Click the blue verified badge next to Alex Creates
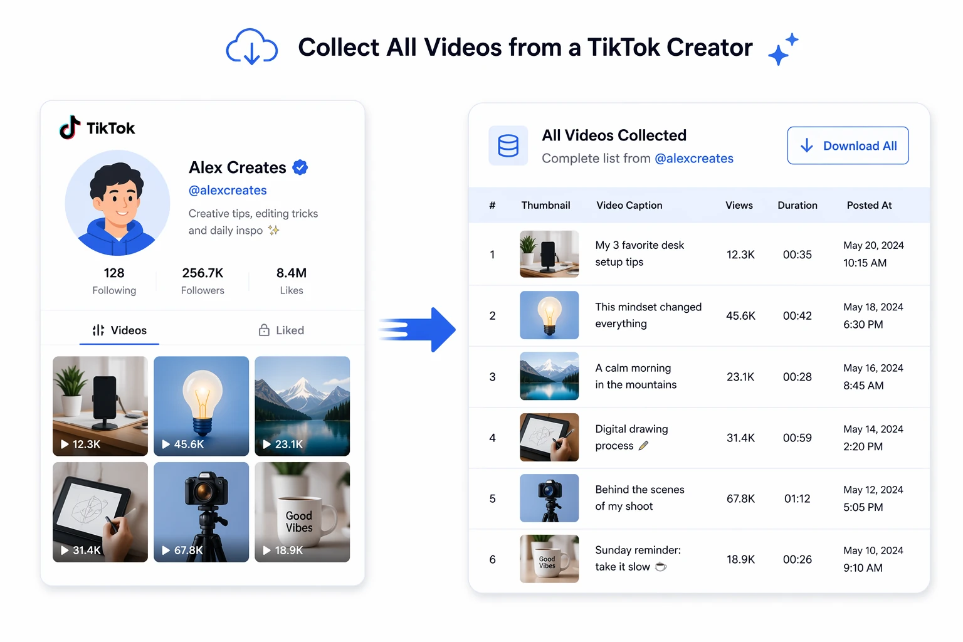 pos(300,167)
